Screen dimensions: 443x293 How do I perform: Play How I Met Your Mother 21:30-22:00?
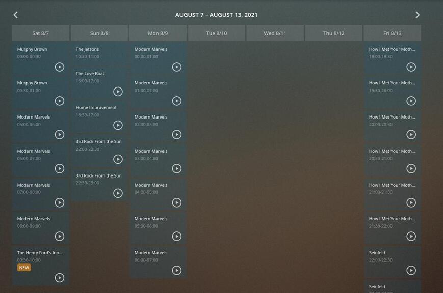(x=411, y=236)
